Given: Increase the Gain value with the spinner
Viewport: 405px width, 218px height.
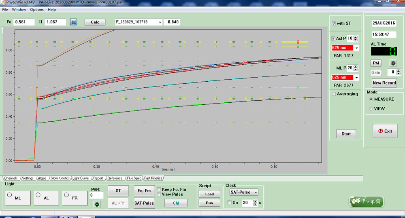Looking at the screenshot, I should click(399, 71).
